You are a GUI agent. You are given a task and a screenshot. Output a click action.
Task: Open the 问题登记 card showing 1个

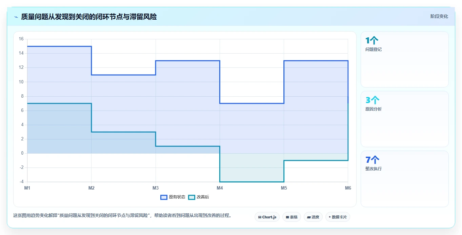405,59
